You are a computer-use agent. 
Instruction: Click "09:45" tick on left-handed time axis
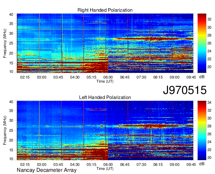point(191,165)
